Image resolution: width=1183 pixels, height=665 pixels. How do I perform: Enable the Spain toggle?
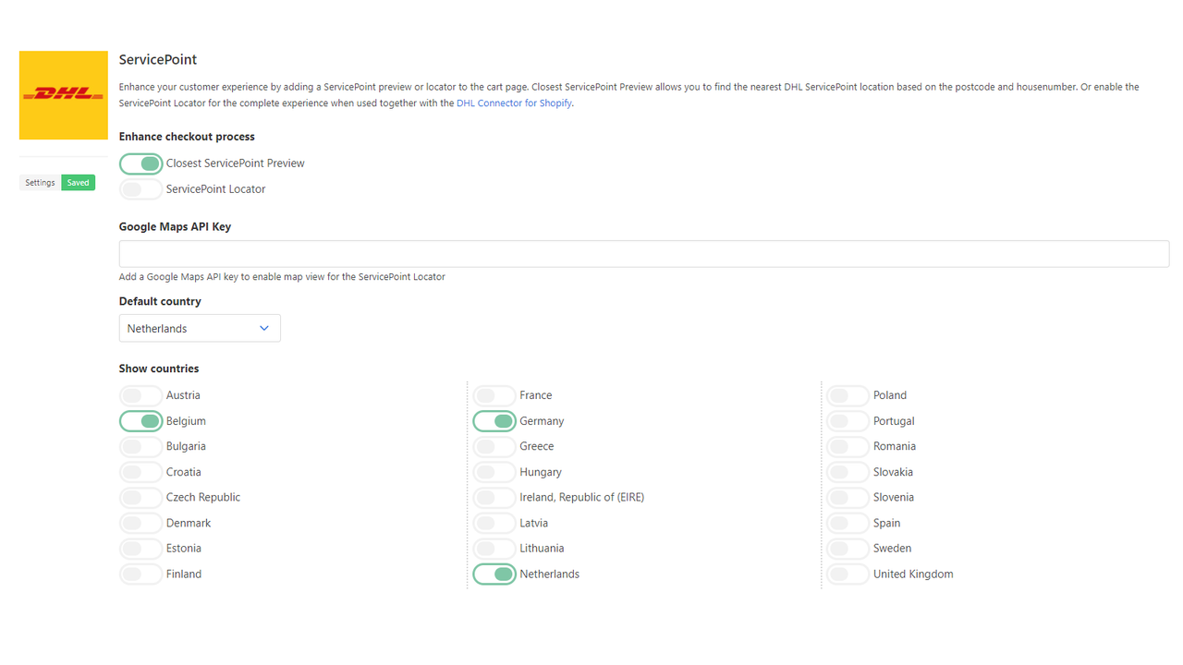[x=848, y=523]
